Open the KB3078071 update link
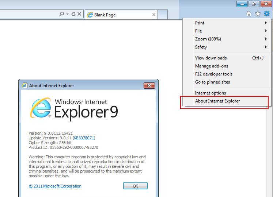Viewport: 273px width, 197px height. point(84,138)
